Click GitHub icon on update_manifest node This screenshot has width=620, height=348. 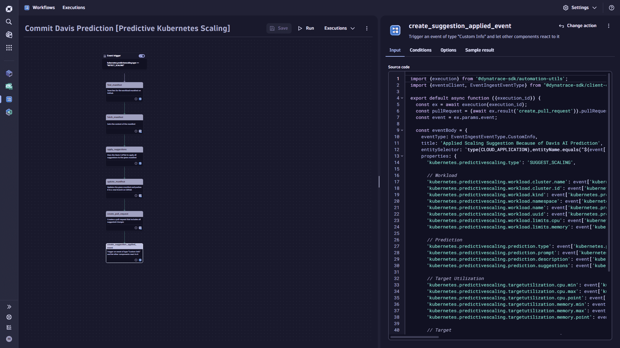coord(140,196)
